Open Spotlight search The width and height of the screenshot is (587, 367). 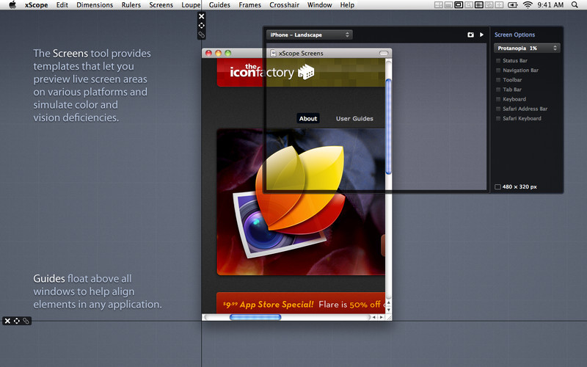(575, 5)
